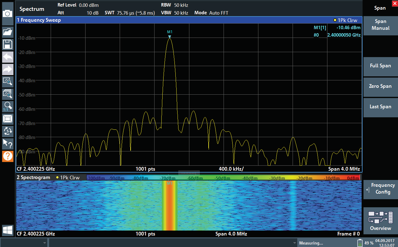Click the sequencer icon with circular arrows

tap(7, 131)
